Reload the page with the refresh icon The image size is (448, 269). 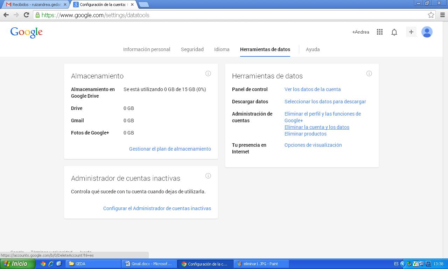coord(26,15)
